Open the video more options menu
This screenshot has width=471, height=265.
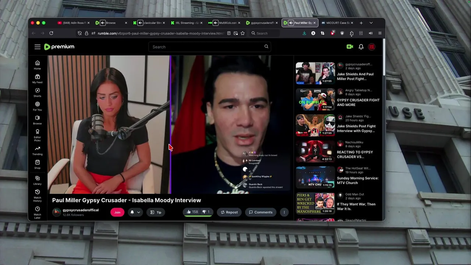[284, 212]
